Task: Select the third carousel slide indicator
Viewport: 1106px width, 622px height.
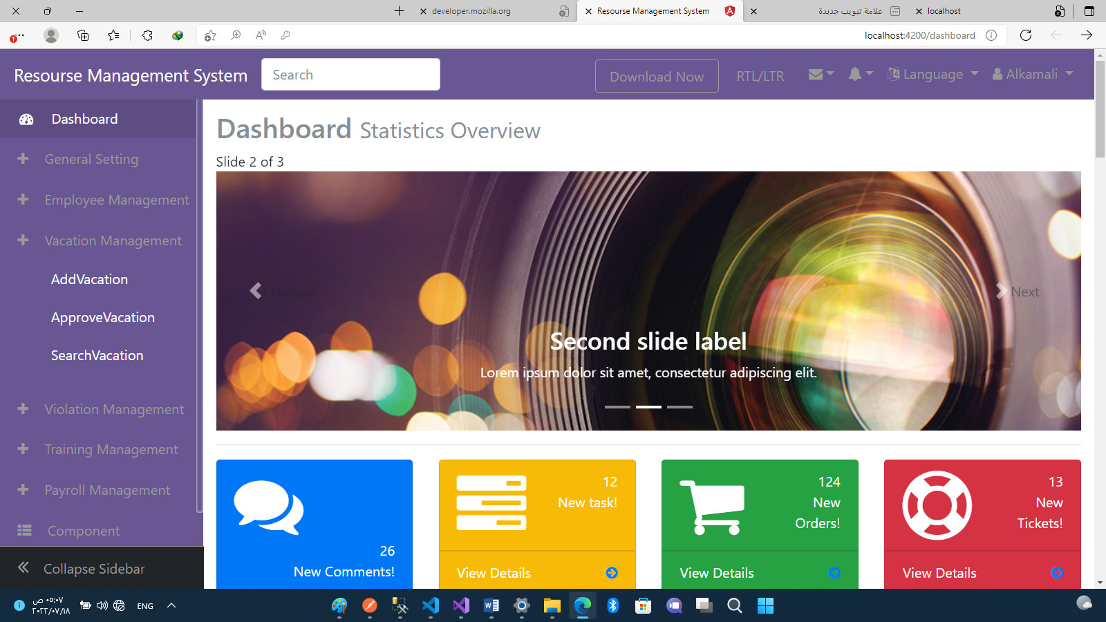Action: click(679, 407)
